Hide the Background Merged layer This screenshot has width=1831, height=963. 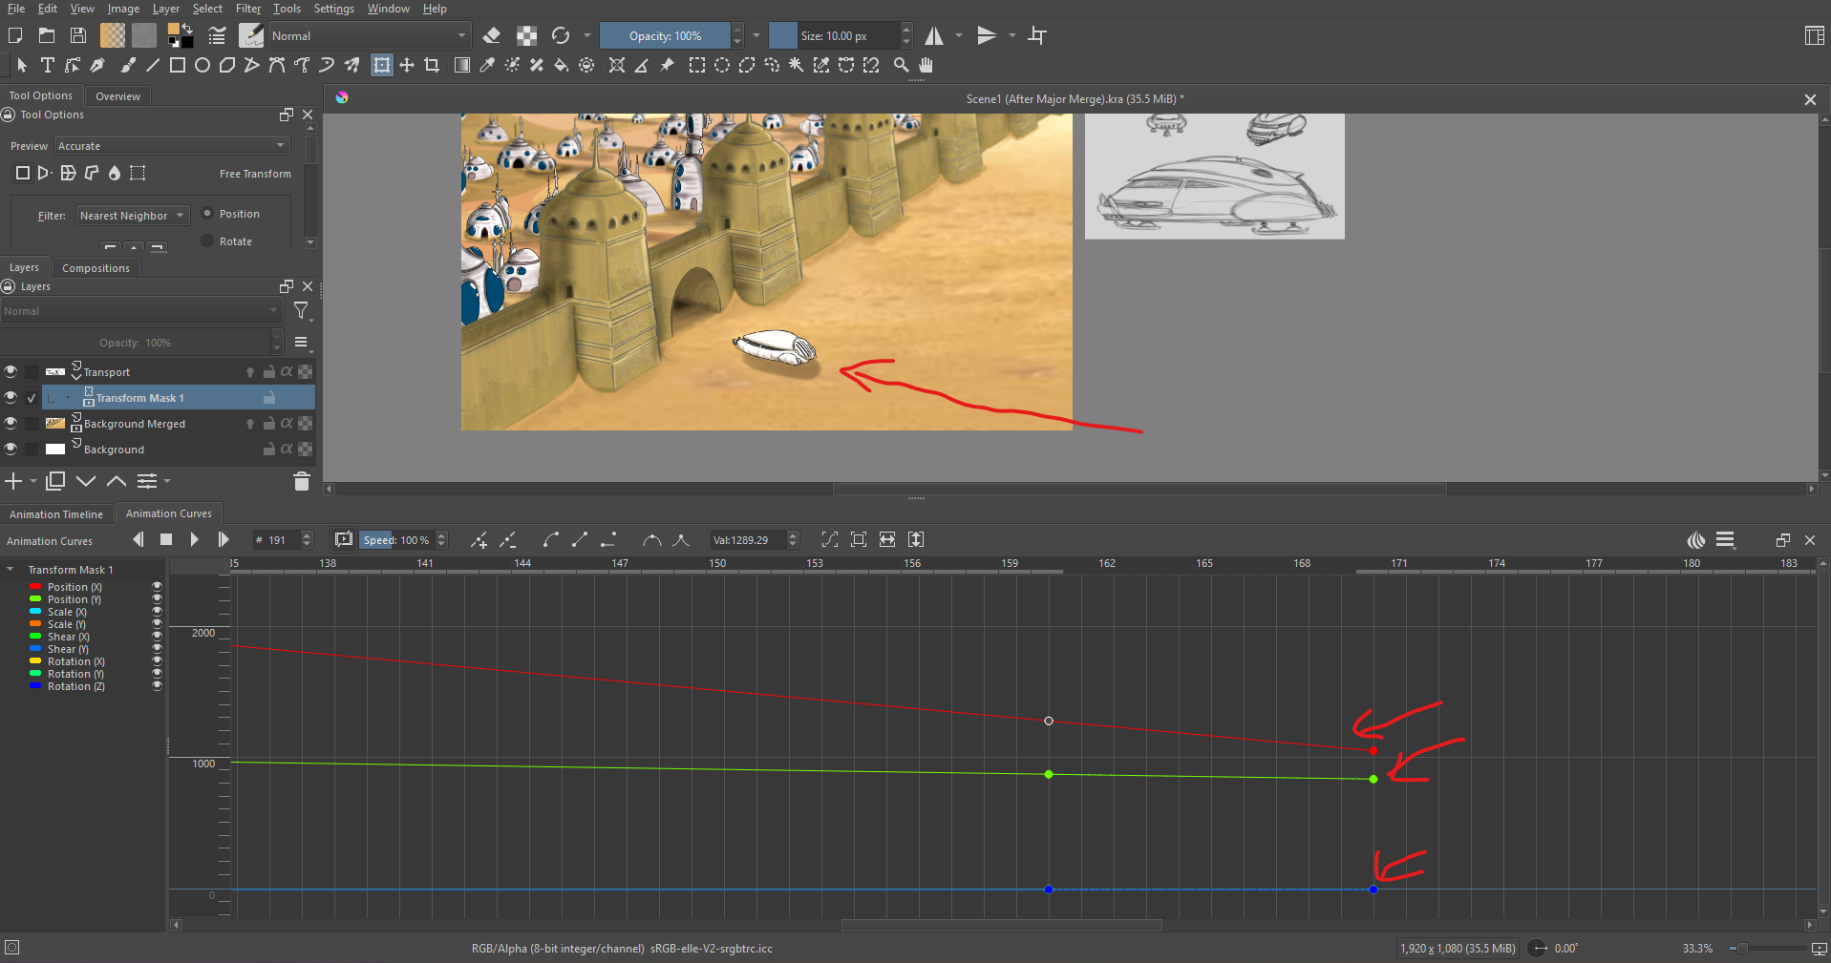pyautogui.click(x=11, y=423)
